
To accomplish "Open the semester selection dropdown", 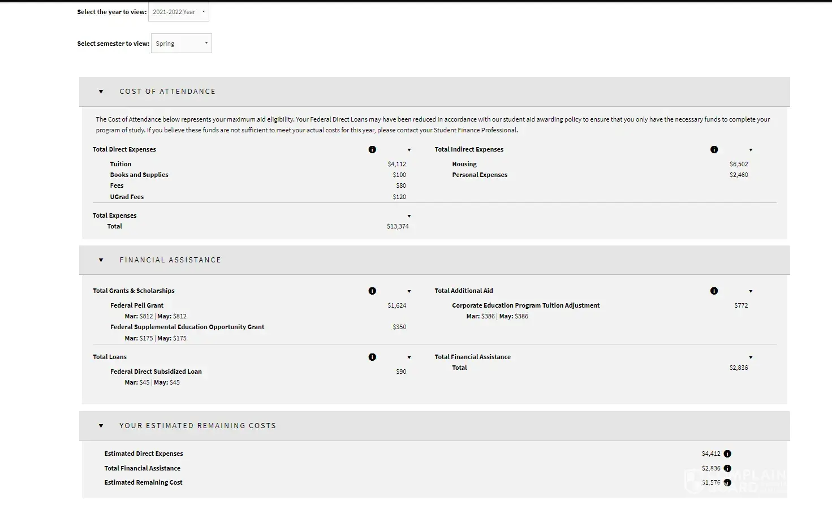I will click(182, 44).
